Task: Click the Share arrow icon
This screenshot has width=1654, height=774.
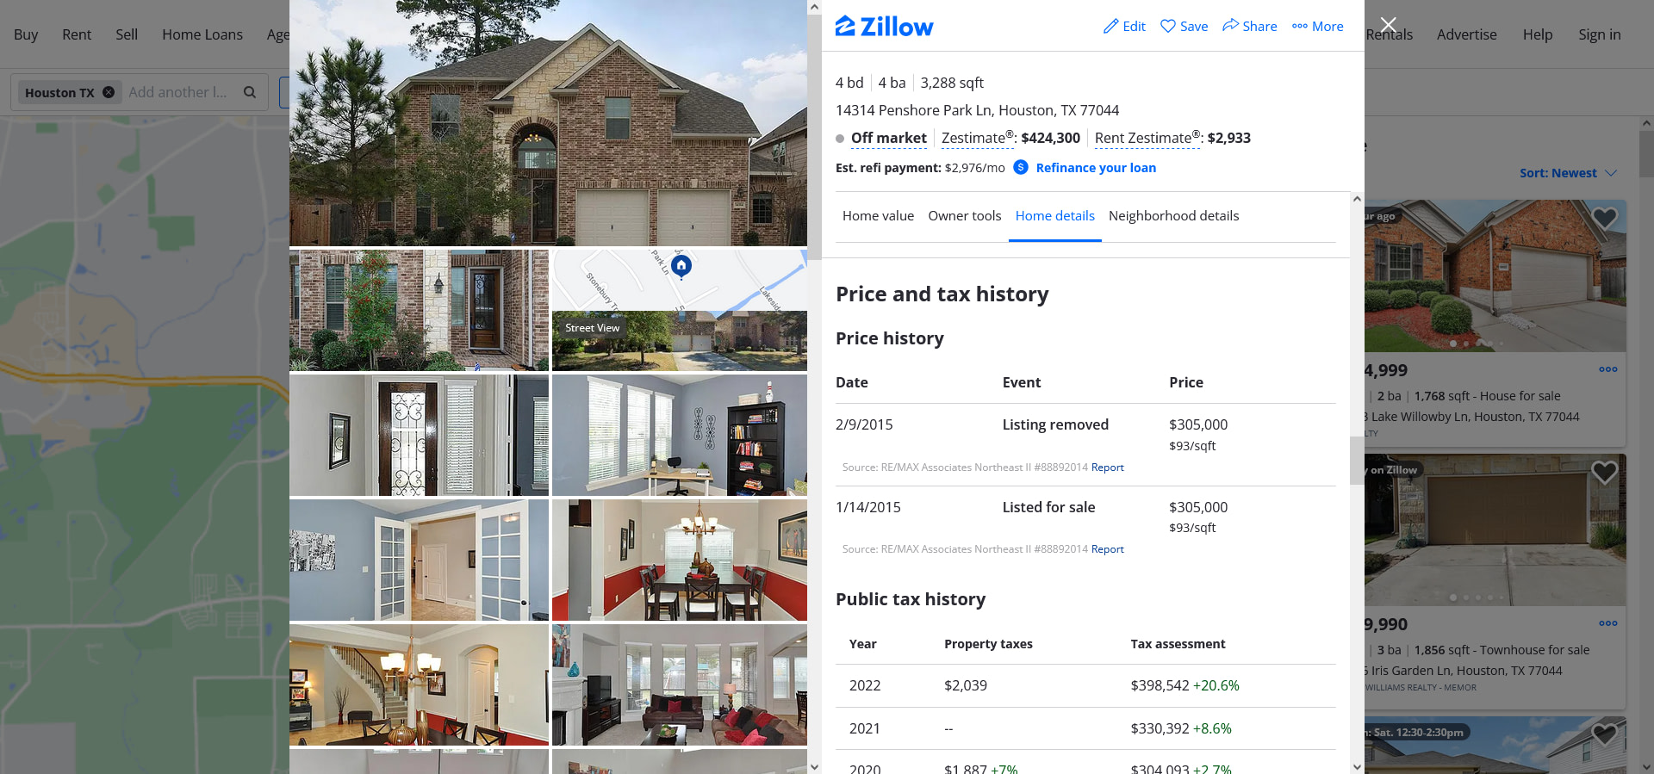Action: [x=1230, y=26]
